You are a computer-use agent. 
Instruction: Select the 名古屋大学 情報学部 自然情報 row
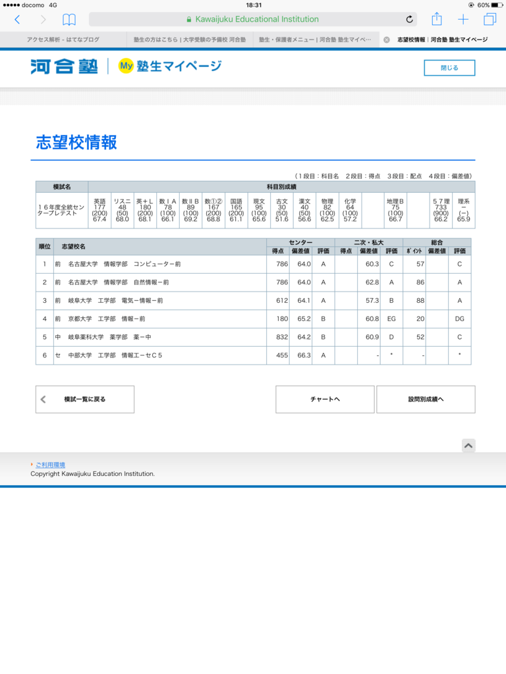point(254,282)
